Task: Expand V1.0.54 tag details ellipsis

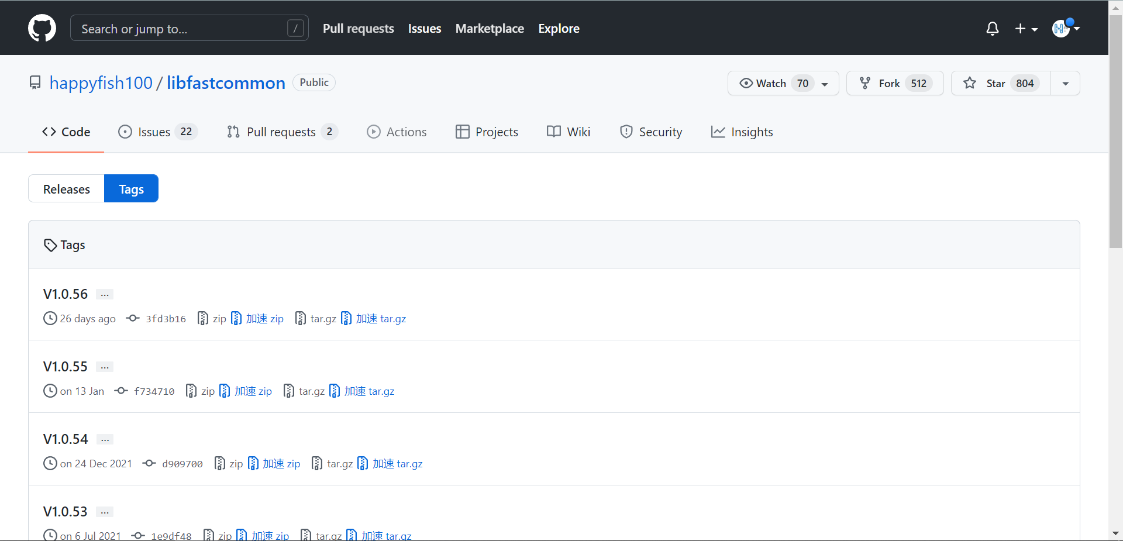Action: 105,439
